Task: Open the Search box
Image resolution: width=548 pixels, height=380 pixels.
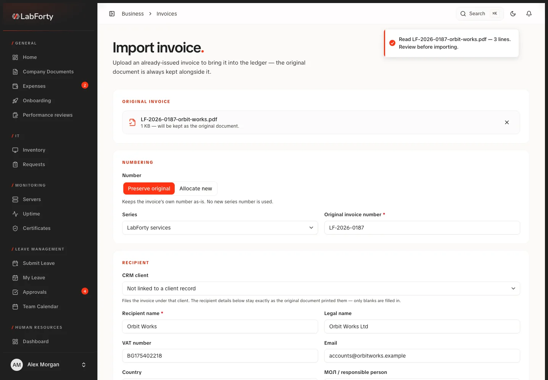Action: 480,14
